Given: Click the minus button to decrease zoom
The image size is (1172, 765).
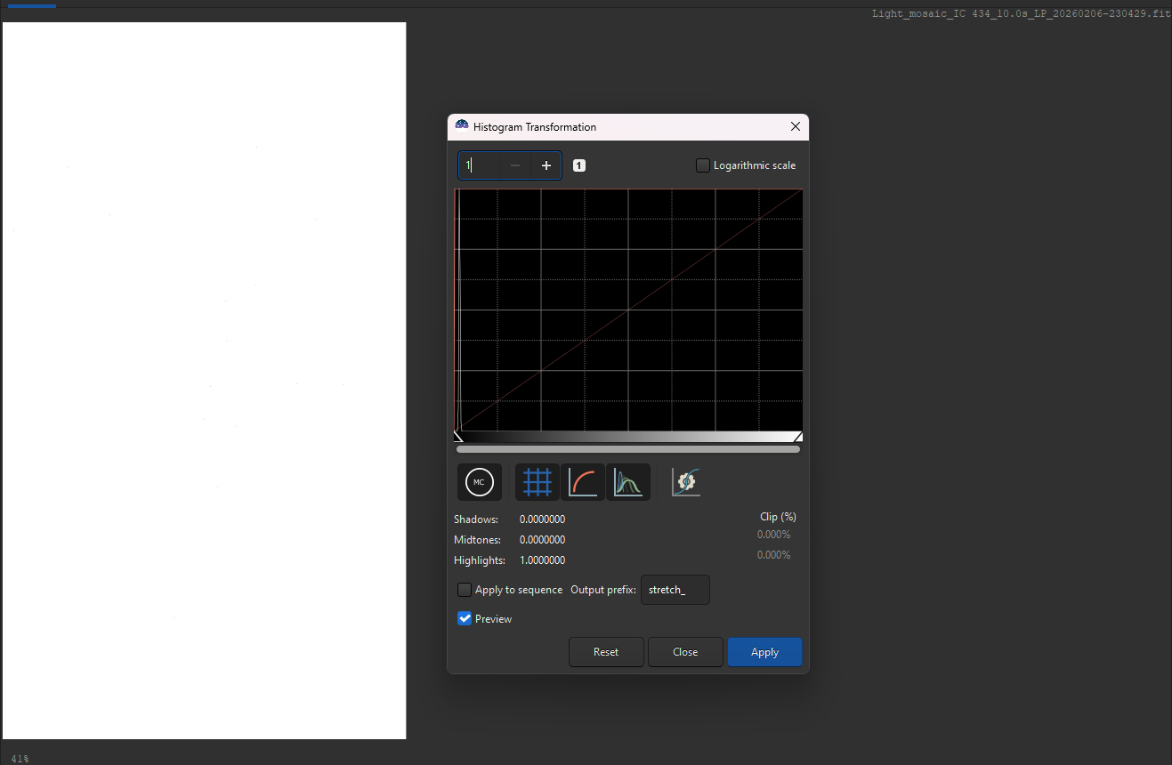Looking at the screenshot, I should point(515,165).
